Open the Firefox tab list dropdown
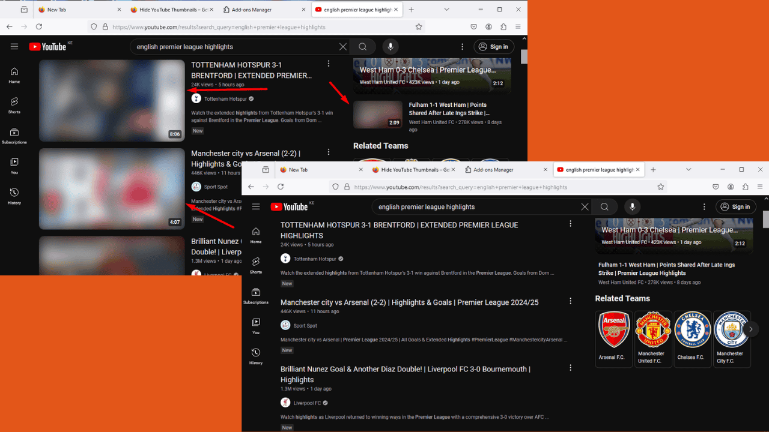769x432 pixels. tap(687, 169)
